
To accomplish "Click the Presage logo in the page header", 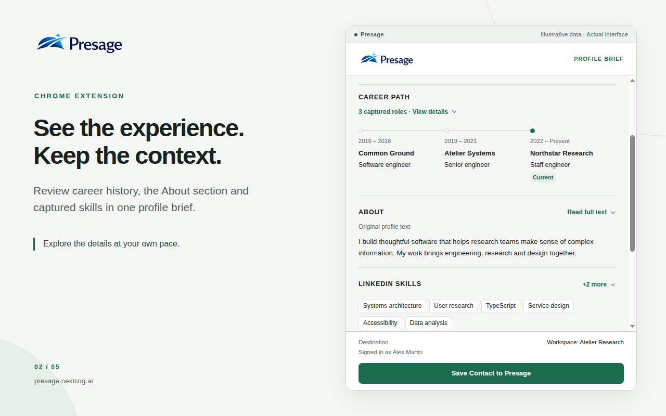I will pos(79,43).
